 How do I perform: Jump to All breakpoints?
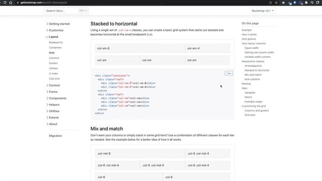(253, 66)
